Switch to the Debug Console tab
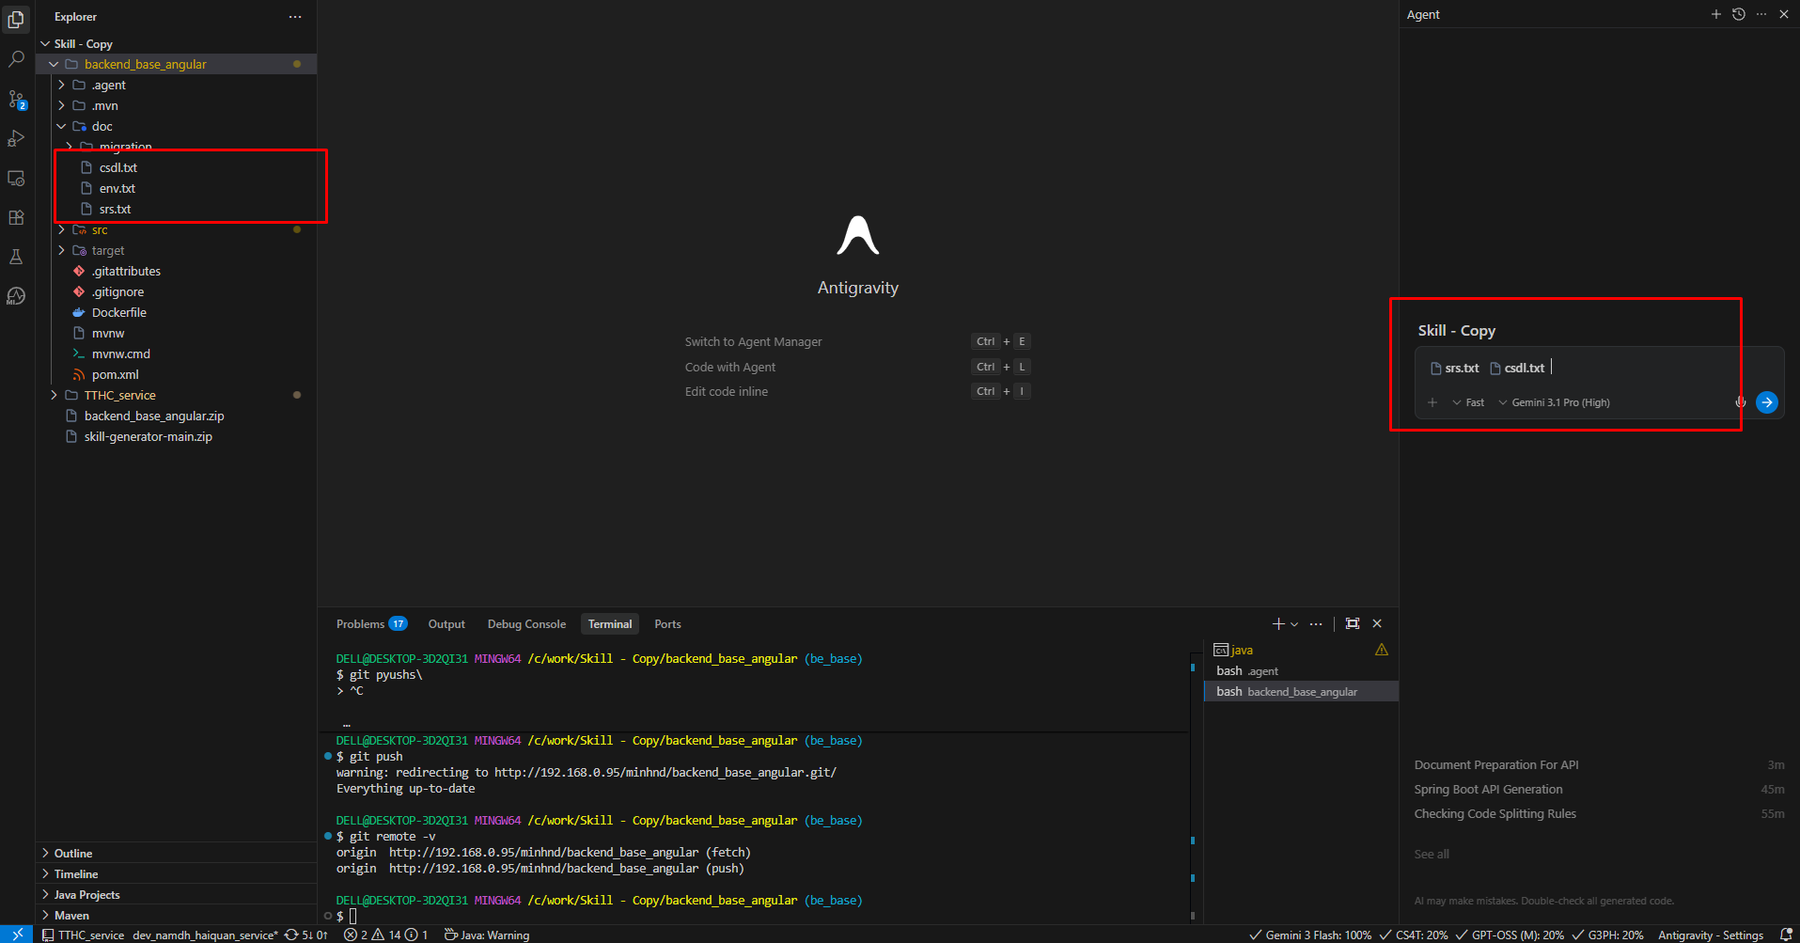 [526, 624]
